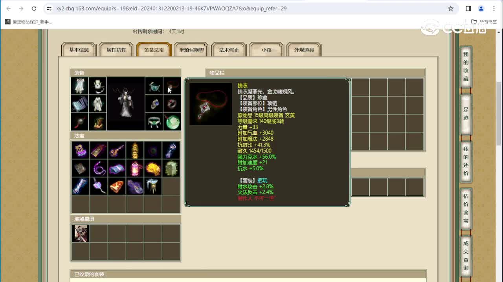503x282 pixels.
Task: Select the scepter mace 法宝 icon
Action: (x=117, y=150)
